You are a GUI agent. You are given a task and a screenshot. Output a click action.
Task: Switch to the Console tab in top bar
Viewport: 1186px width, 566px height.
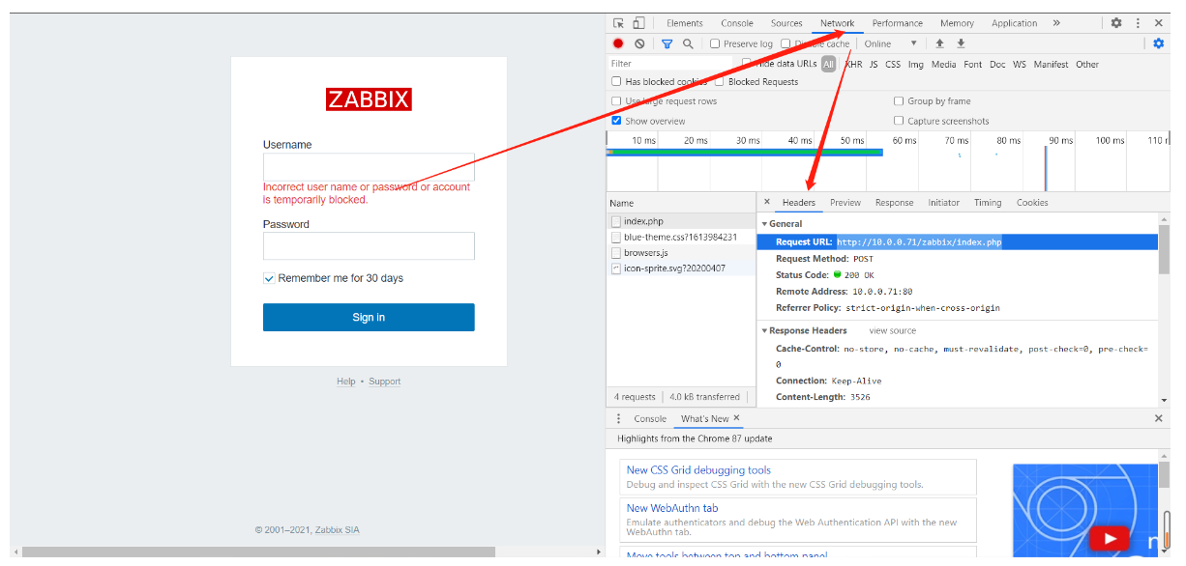click(x=737, y=23)
